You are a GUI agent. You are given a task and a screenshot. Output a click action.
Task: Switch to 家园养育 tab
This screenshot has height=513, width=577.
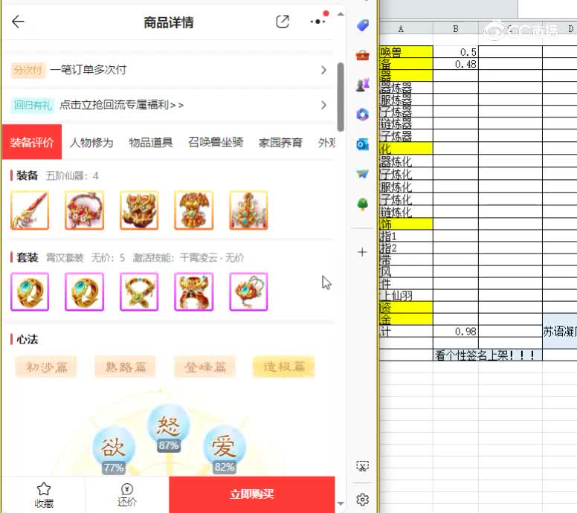click(x=280, y=143)
